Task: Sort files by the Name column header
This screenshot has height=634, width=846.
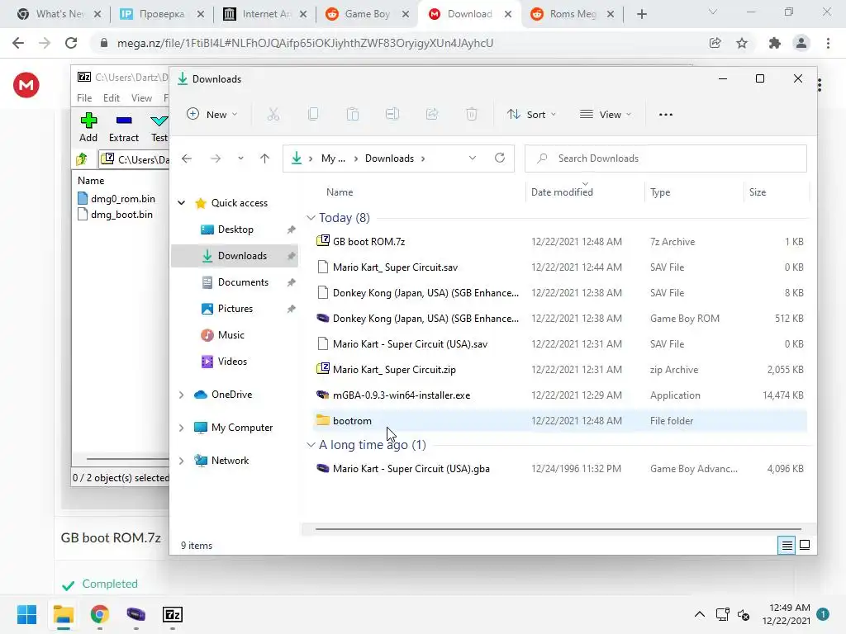Action: [340, 192]
